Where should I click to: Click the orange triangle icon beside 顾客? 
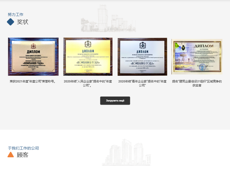(x=10, y=155)
